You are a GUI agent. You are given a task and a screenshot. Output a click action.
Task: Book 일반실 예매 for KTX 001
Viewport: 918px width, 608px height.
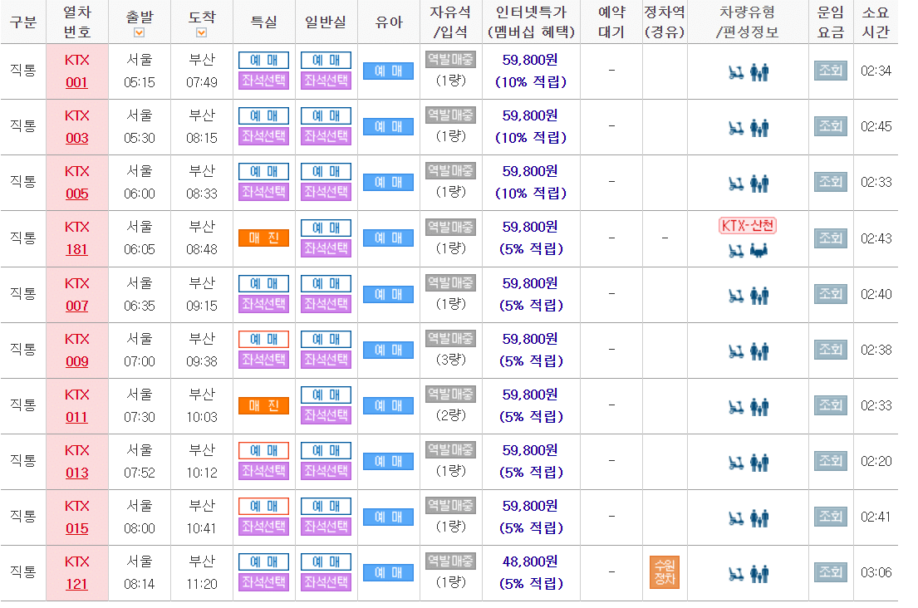326,61
